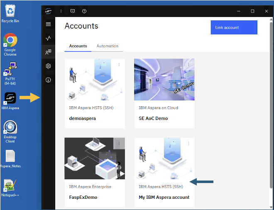Click IBM Aspera Enterprise label
274x210 pixels.
click(90, 187)
